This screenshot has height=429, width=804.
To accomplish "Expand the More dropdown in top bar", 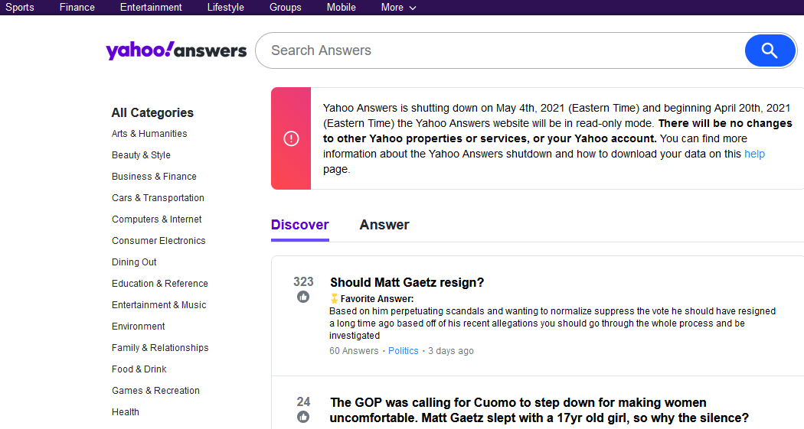I will 398,8.
